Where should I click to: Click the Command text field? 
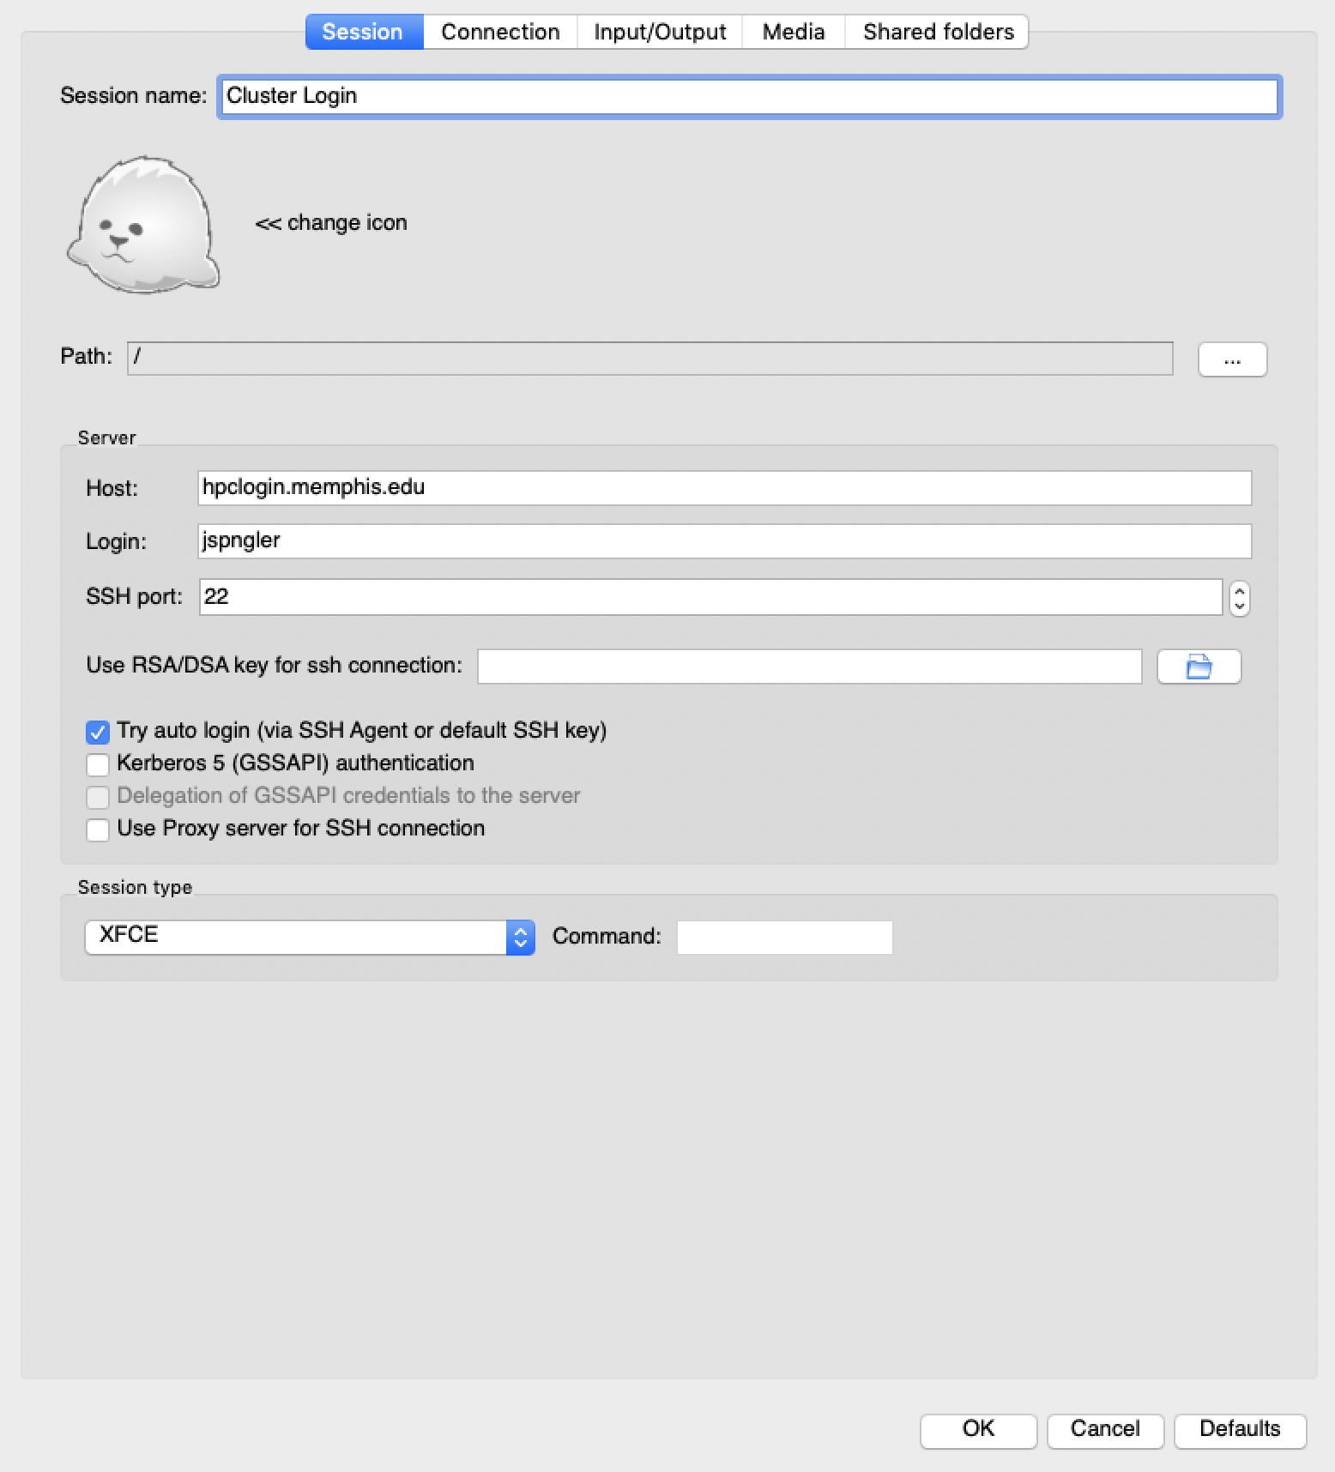click(x=784, y=937)
